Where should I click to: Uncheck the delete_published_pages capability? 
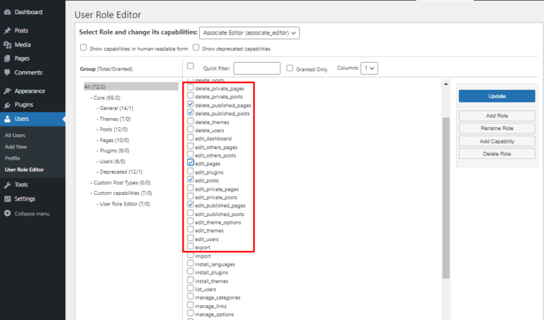(x=191, y=105)
